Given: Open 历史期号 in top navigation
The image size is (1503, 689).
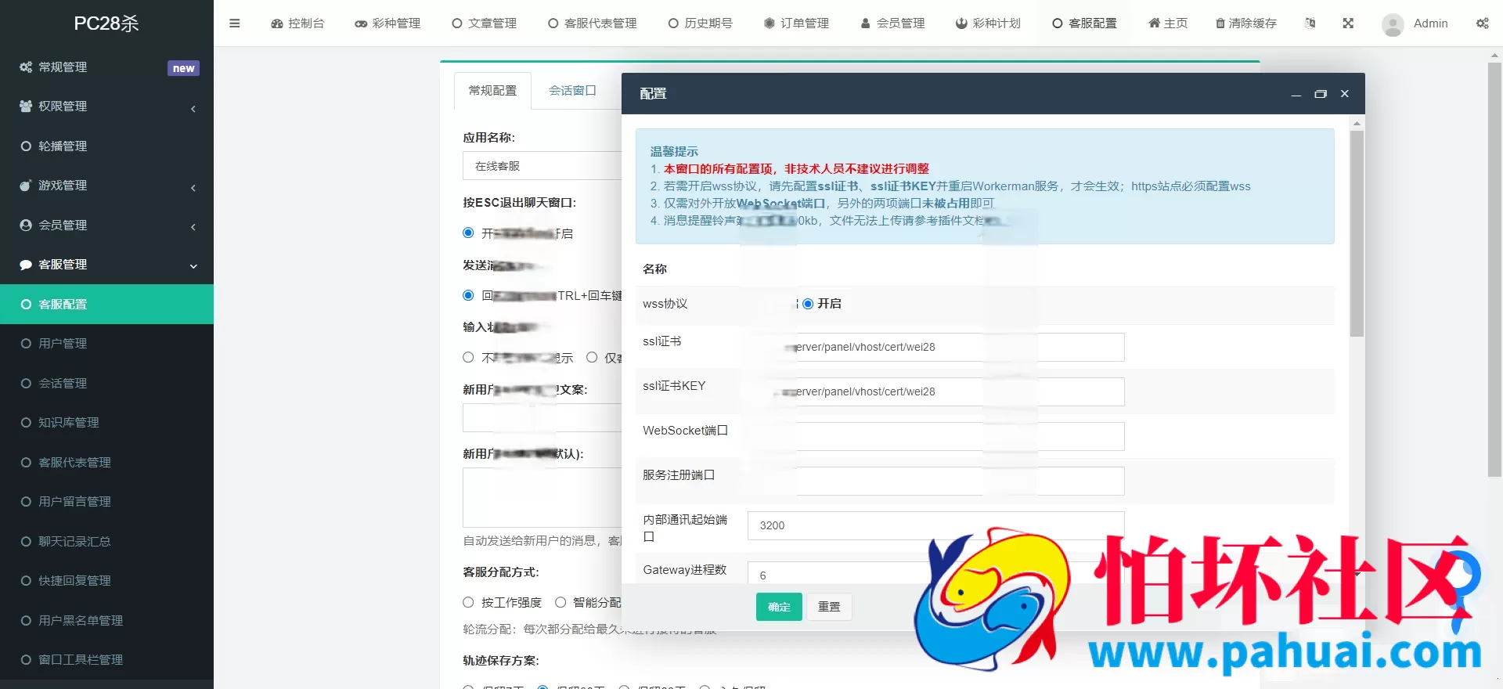Looking at the screenshot, I should [x=701, y=23].
